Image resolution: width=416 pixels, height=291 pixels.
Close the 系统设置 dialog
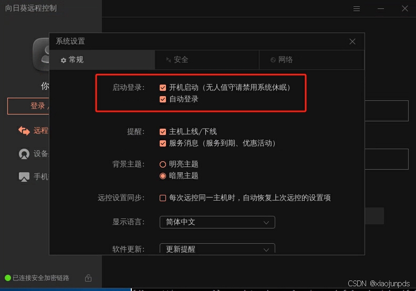[352, 41]
